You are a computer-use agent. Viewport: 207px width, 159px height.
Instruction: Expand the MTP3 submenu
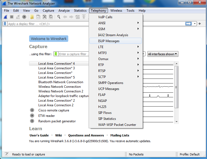pyautogui.click(x=116, y=53)
